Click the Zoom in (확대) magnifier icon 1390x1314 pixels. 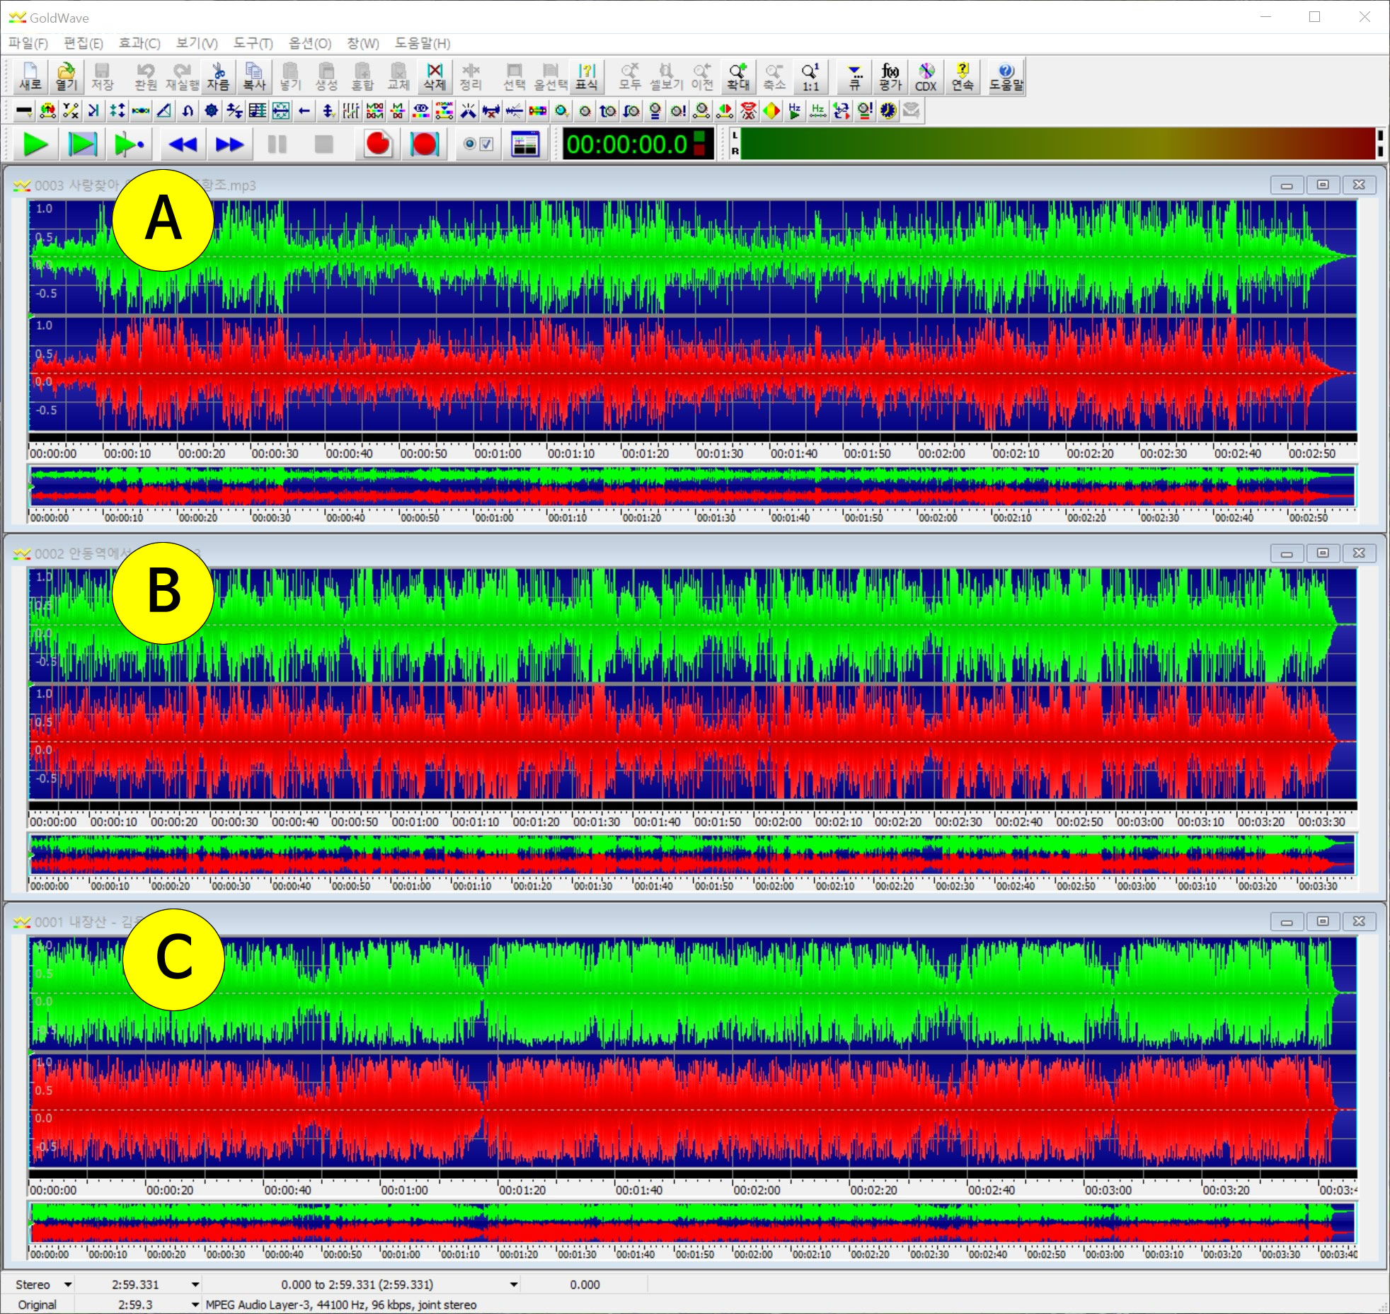pyautogui.click(x=738, y=76)
